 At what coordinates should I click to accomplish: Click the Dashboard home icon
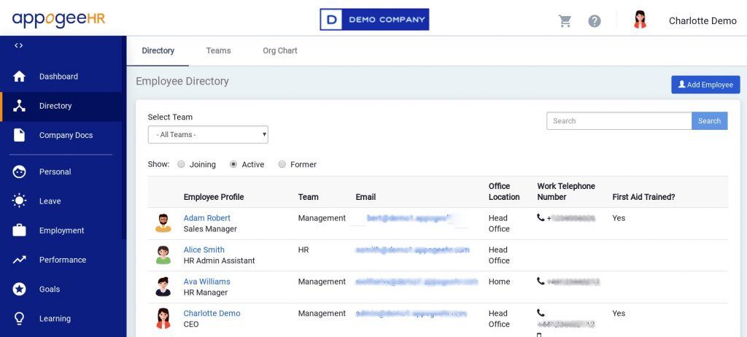click(x=20, y=77)
